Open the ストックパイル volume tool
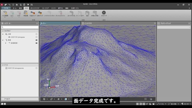This screenshot has width=192, height=108. (x=71, y=13)
